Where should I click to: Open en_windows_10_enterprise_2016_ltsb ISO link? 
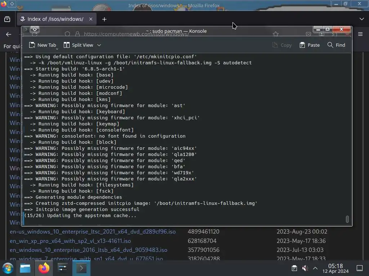89,250
